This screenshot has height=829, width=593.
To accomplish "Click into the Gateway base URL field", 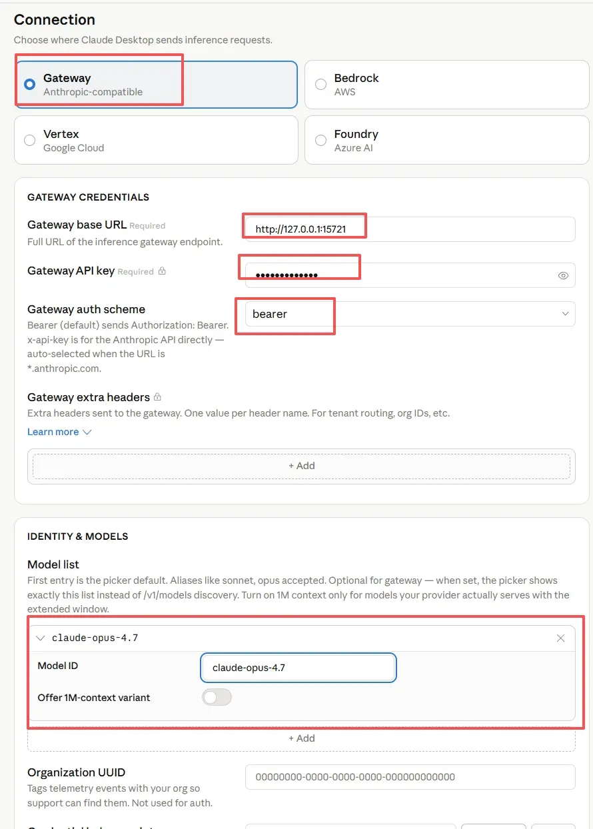I will (x=410, y=229).
